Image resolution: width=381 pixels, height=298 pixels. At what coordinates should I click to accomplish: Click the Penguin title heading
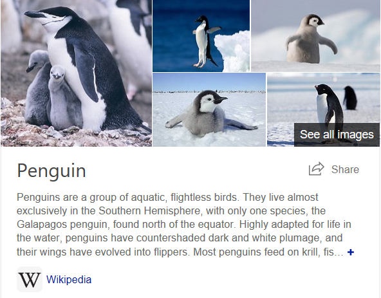[x=51, y=171]
